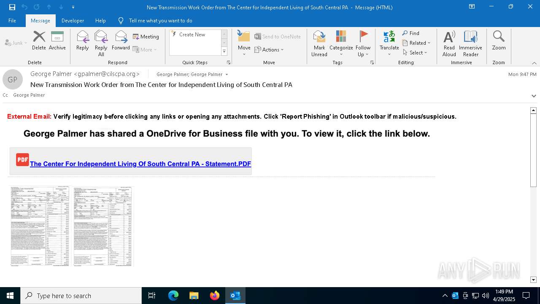Open Task View on taskbar
This screenshot has width=540, height=304.
click(152, 296)
